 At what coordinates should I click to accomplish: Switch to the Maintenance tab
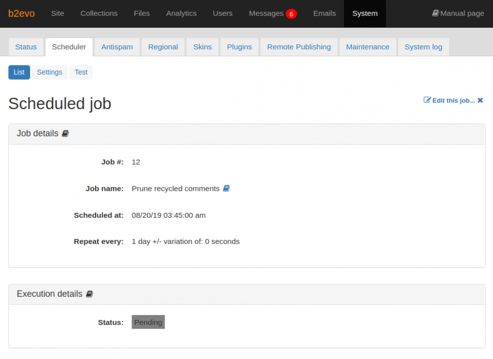coord(367,47)
